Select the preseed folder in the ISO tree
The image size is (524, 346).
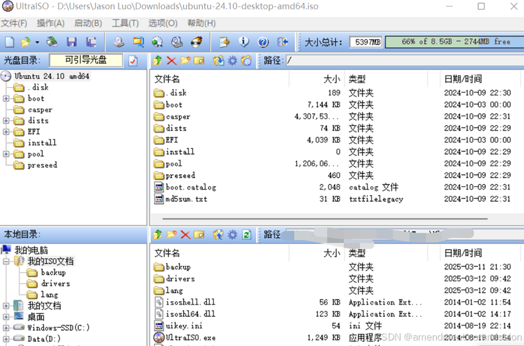42,165
